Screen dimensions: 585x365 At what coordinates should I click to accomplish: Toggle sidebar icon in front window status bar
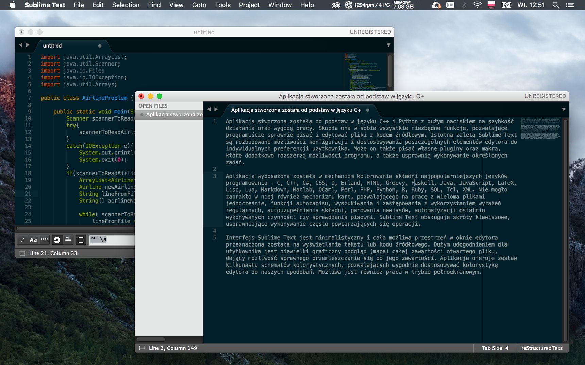(x=142, y=348)
